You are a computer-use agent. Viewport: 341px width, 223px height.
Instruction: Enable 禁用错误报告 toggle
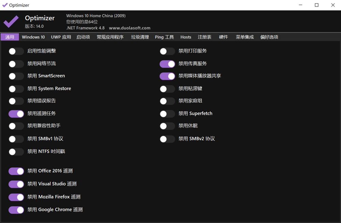16,101
